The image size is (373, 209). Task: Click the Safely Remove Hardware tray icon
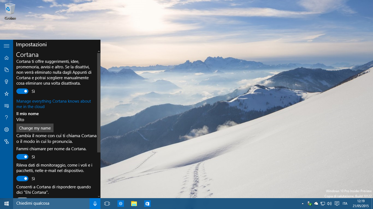309,204
